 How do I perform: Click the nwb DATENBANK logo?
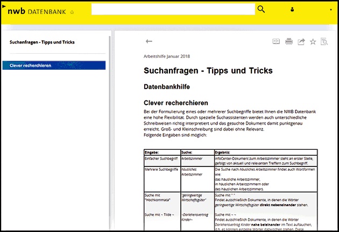(x=37, y=10)
